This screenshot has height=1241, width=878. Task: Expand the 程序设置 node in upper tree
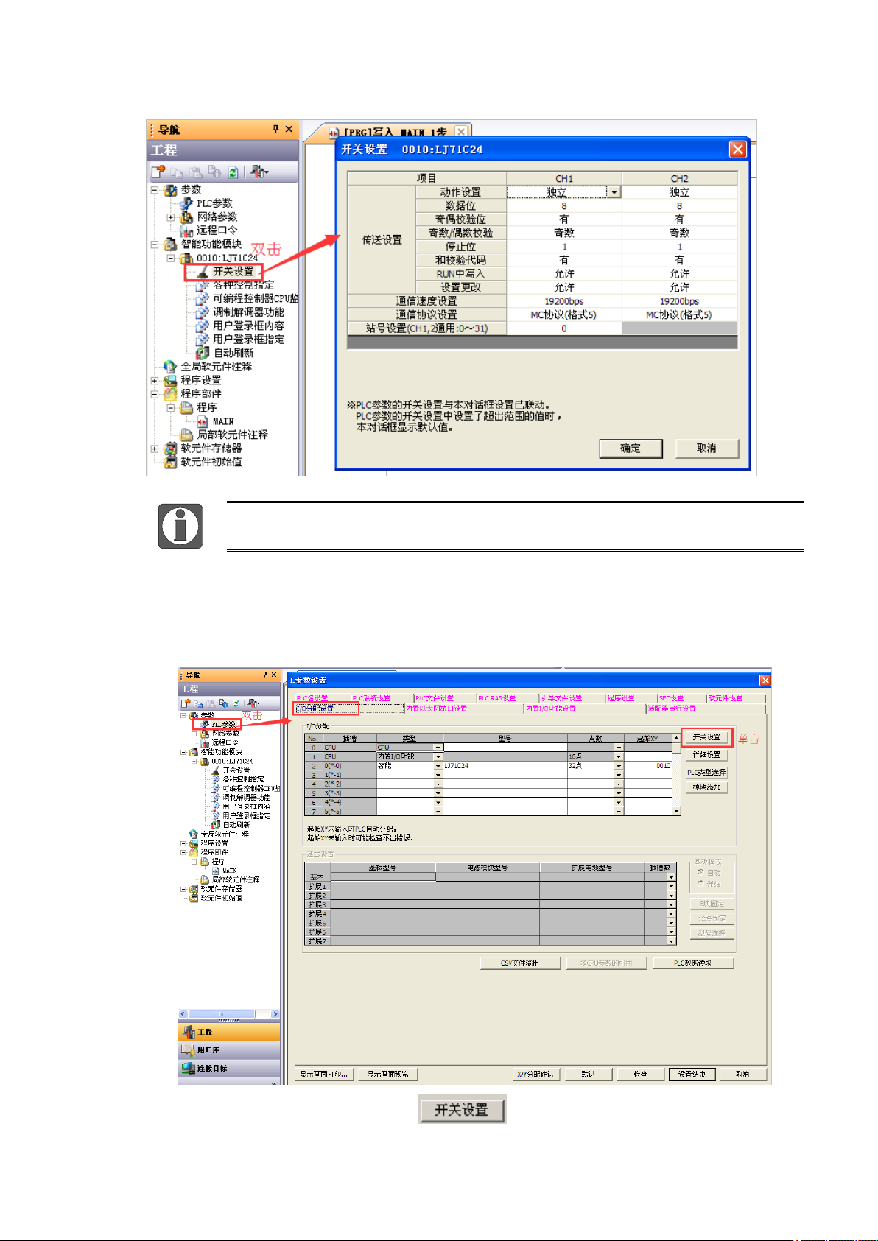155,381
